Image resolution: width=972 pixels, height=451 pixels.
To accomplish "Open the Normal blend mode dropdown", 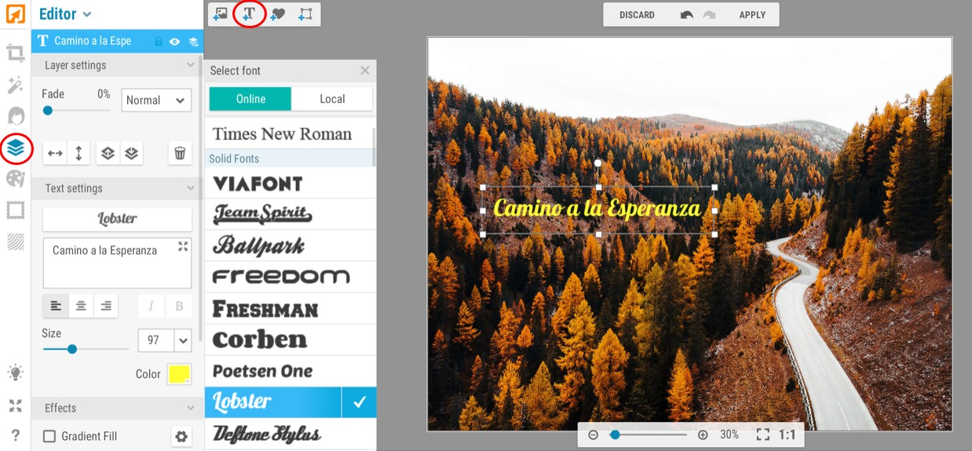I will (156, 100).
